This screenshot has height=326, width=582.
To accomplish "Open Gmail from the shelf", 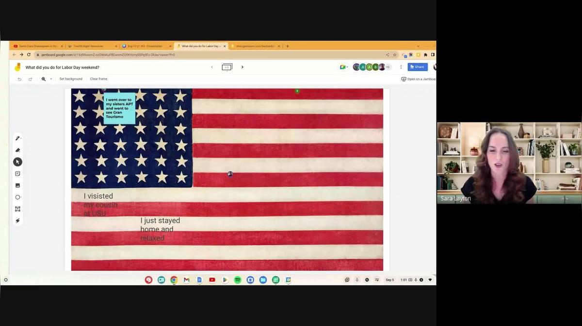I will tap(186, 280).
